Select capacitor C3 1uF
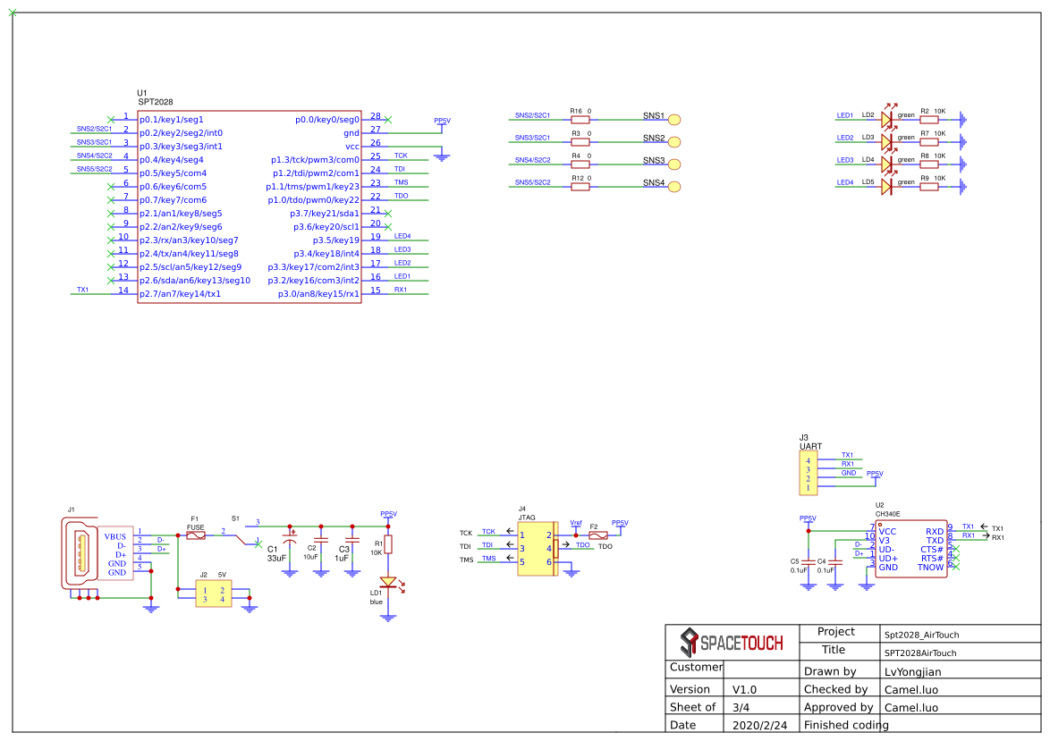Image resolution: width=1050 pixels, height=741 pixels. tap(352, 539)
